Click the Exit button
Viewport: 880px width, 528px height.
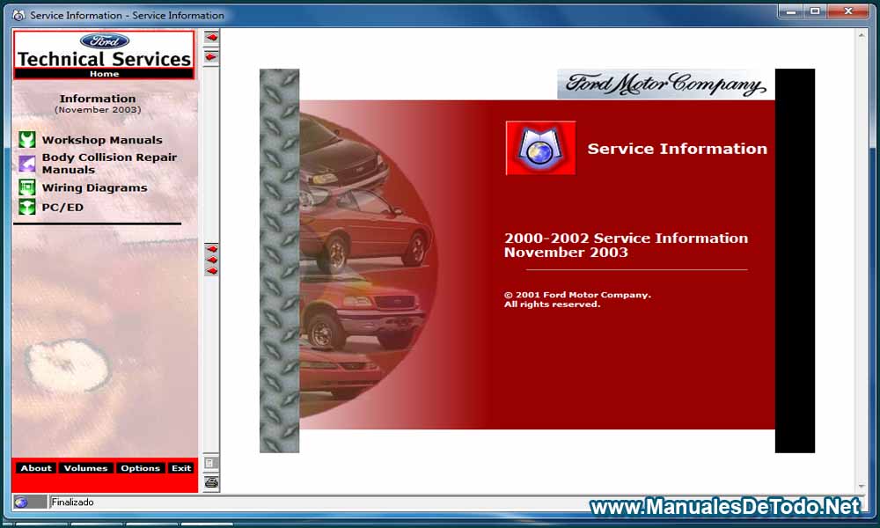click(x=181, y=468)
